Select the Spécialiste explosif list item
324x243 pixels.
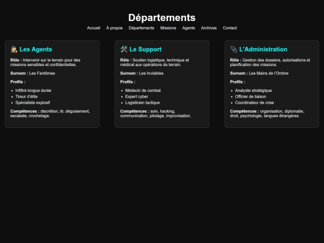coord(32,103)
